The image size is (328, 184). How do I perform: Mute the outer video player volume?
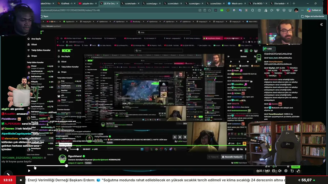(280, 171)
